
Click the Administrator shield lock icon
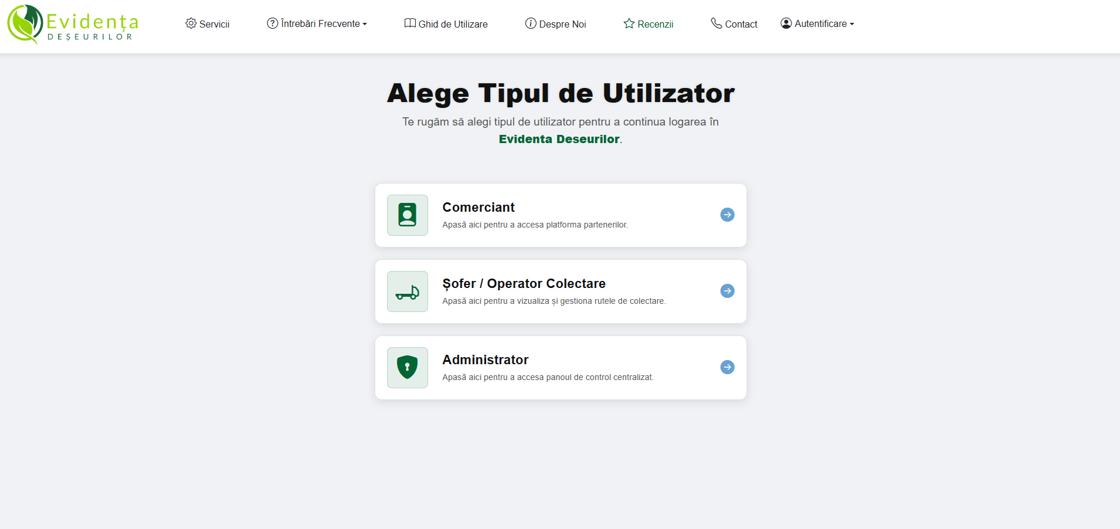408,368
